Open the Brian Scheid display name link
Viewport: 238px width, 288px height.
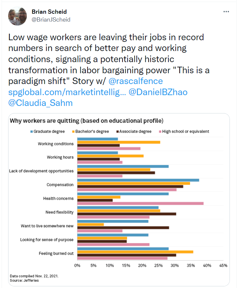49,12
